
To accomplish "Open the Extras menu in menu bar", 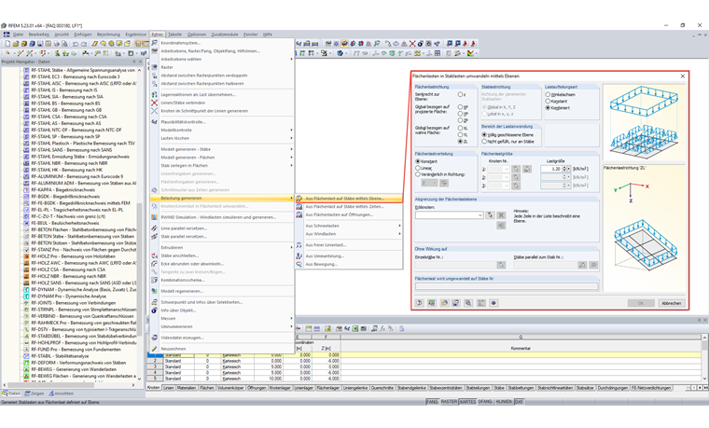I will click(x=158, y=35).
